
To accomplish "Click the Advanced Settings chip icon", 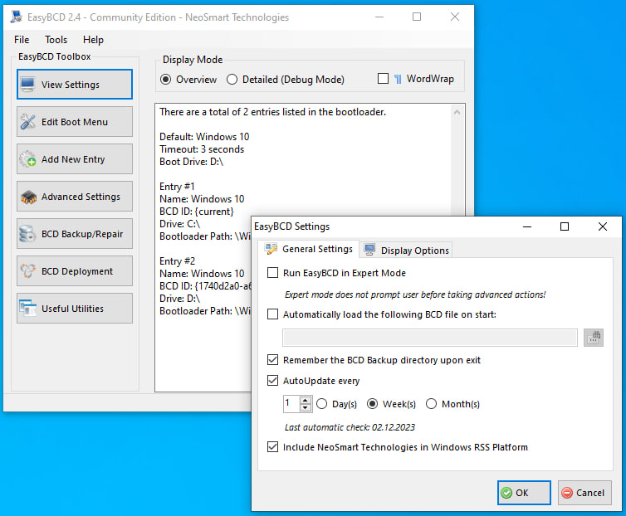I will click(28, 197).
